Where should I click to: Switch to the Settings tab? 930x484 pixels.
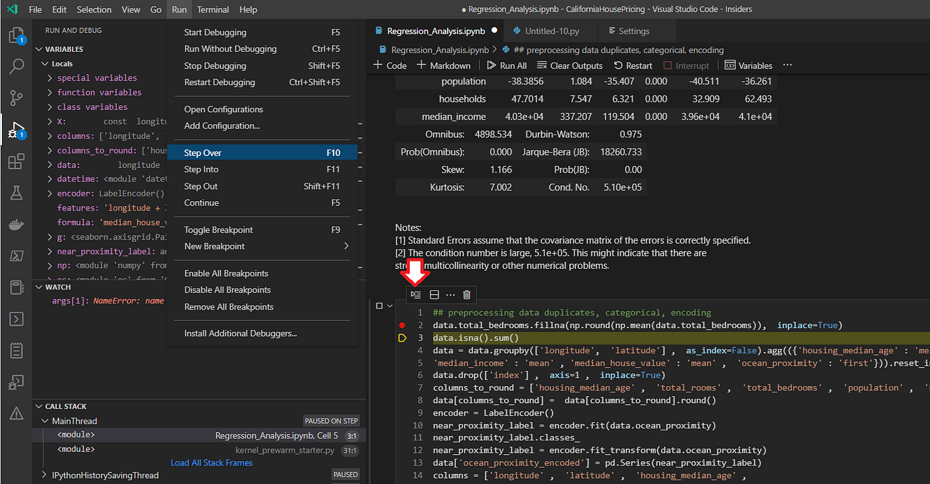(634, 31)
